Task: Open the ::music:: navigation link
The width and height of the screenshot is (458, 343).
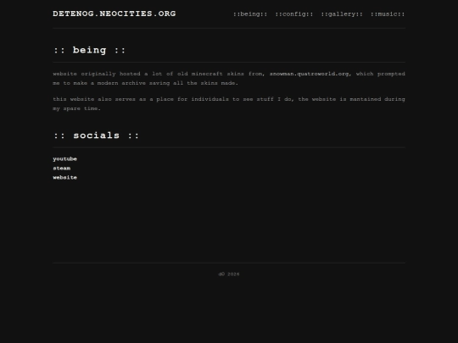Action: click(388, 14)
